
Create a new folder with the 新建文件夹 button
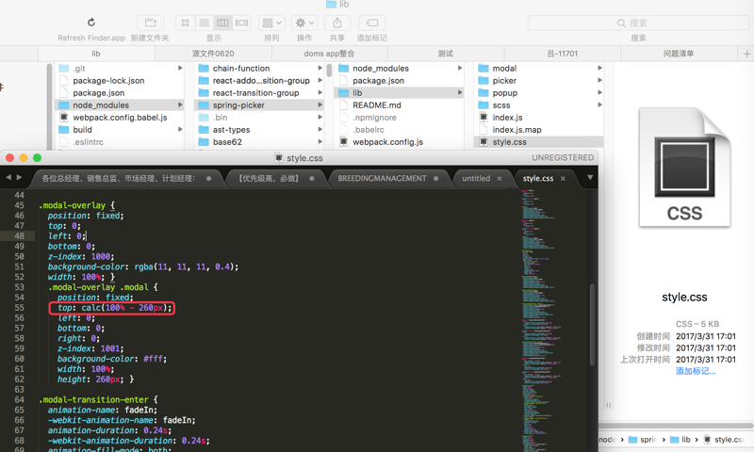click(x=151, y=23)
